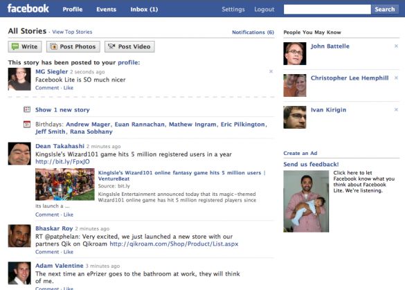Image resolution: width=405 pixels, height=290 pixels.
Task: Open Ivan Kirigin's photo
Action: (295, 117)
